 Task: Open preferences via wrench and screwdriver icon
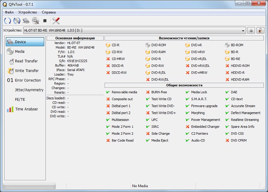coord(56,21)
